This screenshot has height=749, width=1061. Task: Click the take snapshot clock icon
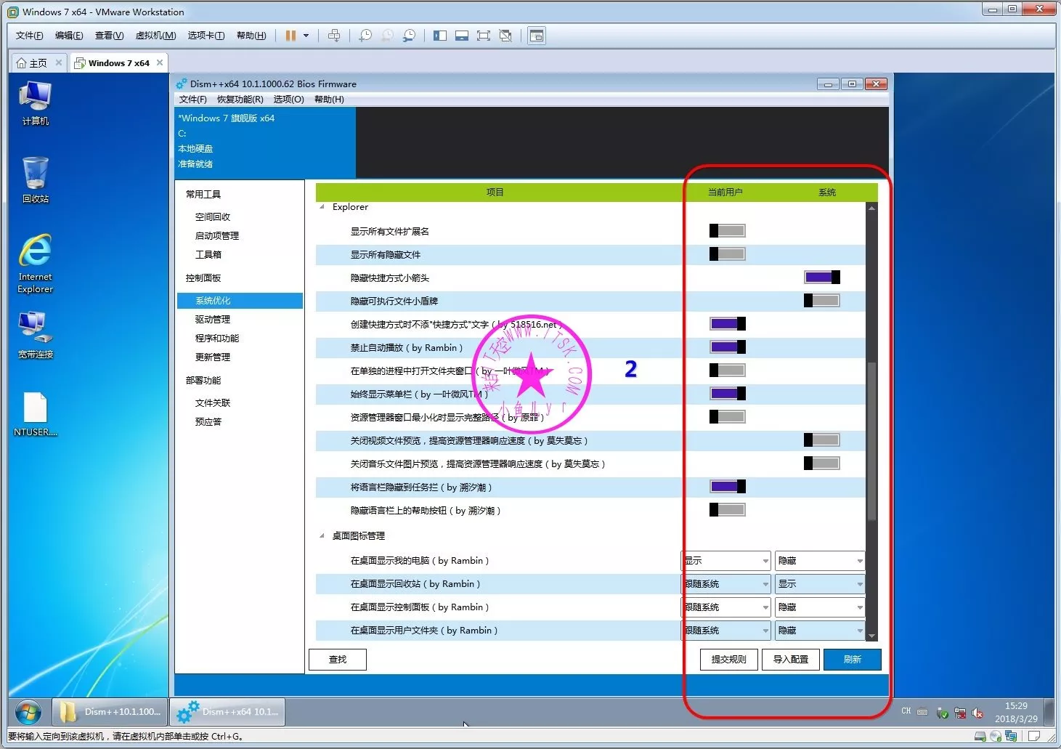(365, 36)
